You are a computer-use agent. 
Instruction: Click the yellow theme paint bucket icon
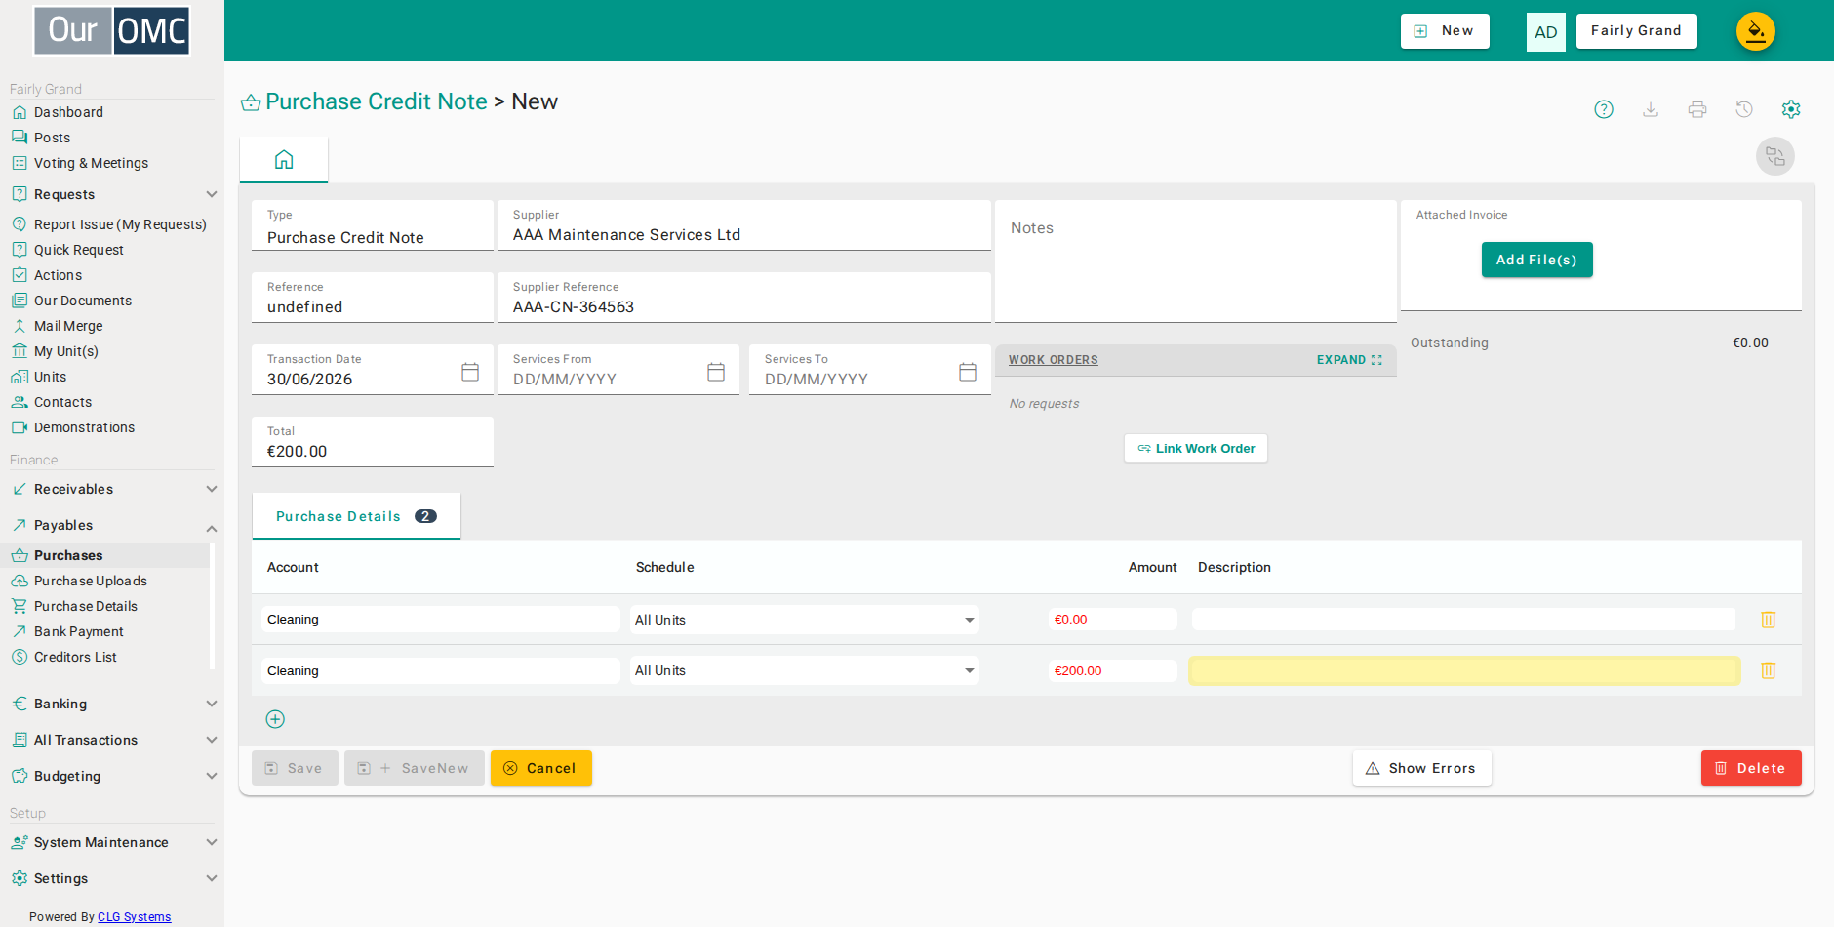point(1755,31)
